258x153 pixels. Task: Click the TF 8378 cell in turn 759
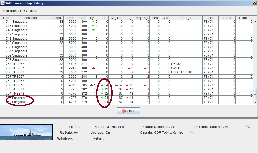tap(30, 85)
